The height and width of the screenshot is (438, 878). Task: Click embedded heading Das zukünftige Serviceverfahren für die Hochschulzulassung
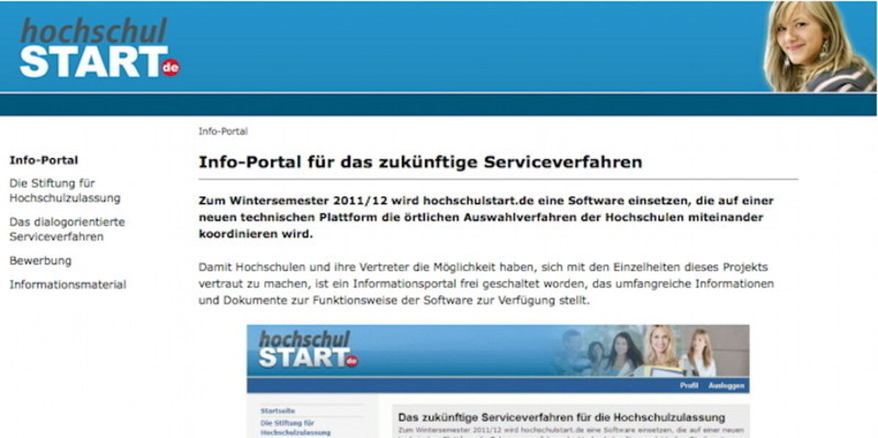pyautogui.click(x=561, y=417)
